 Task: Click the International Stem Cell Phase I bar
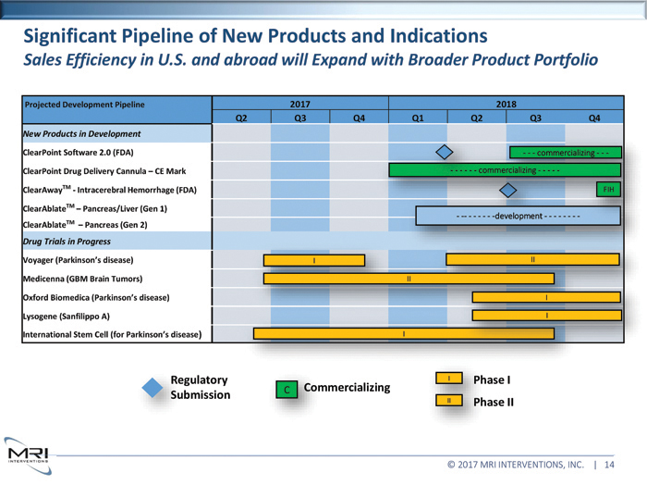point(405,333)
